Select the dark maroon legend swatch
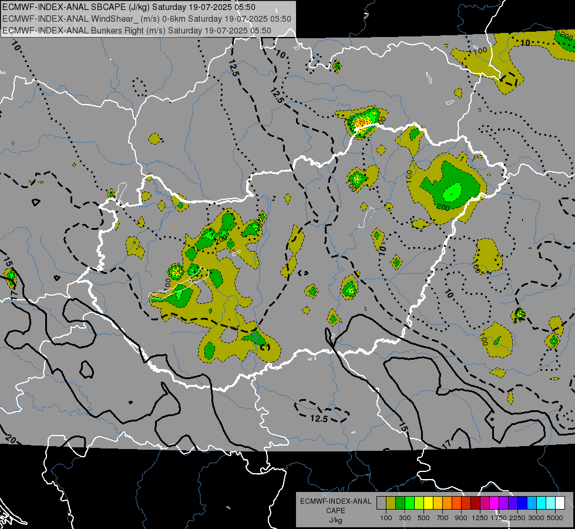 click(x=476, y=503)
